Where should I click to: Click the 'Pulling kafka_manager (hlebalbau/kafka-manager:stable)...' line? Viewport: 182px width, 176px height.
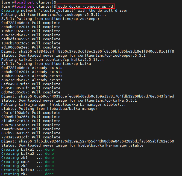(63, 105)
